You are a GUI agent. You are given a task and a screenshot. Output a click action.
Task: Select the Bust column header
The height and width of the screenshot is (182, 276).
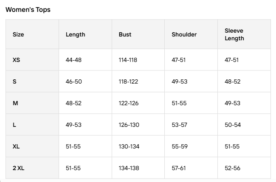coord(125,34)
